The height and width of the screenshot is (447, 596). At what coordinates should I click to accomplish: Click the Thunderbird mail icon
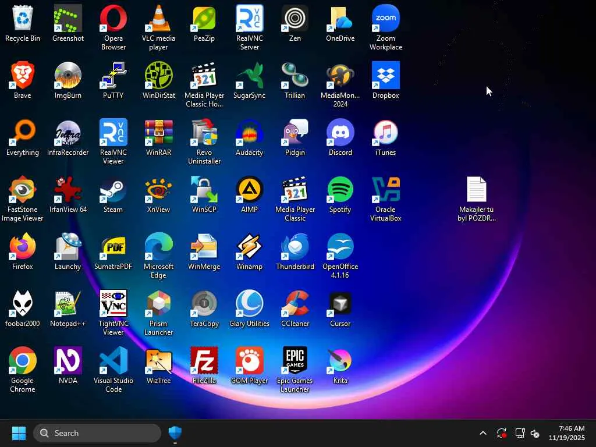295,247
